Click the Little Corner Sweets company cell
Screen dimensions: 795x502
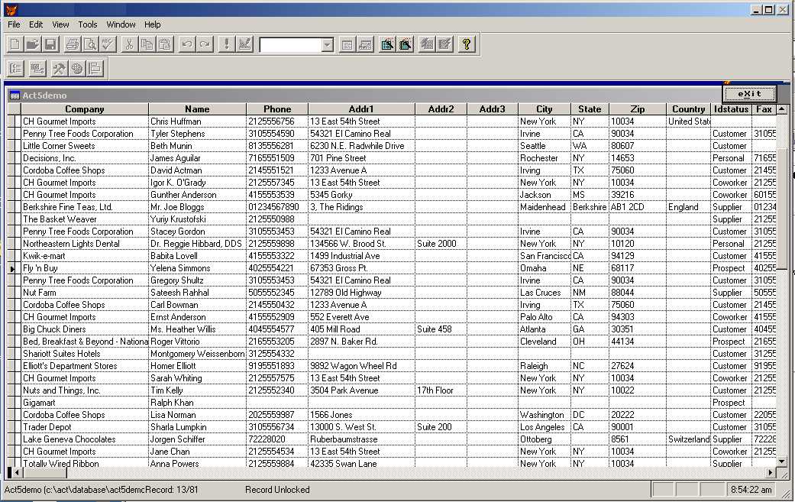point(85,146)
